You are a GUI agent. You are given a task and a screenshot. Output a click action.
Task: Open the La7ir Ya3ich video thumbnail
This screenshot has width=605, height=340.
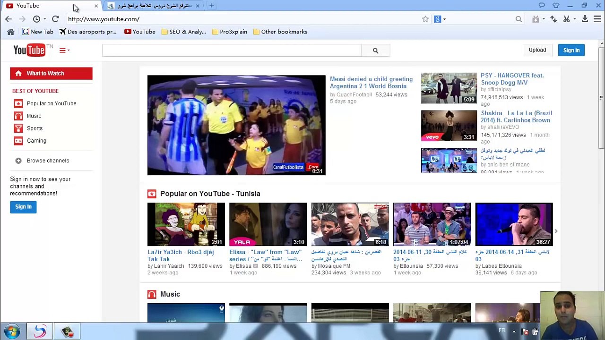pos(186,224)
